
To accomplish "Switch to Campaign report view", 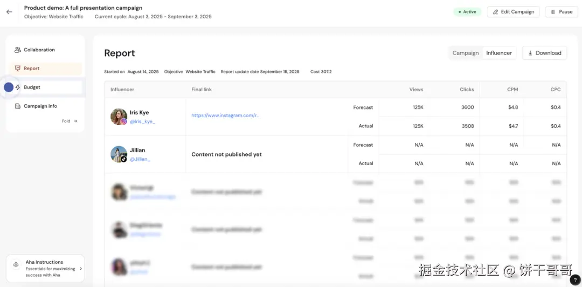I will point(466,53).
